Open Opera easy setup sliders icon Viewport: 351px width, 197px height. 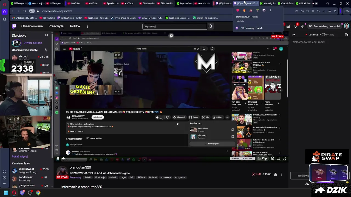pos(330,11)
